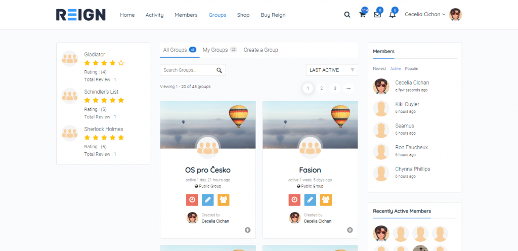This screenshot has width=518, height=251.
Task: Click first avatar in Recently Active Members
Action: click(381, 234)
